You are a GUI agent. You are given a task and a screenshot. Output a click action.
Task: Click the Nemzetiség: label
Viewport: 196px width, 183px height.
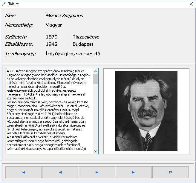point(19,25)
